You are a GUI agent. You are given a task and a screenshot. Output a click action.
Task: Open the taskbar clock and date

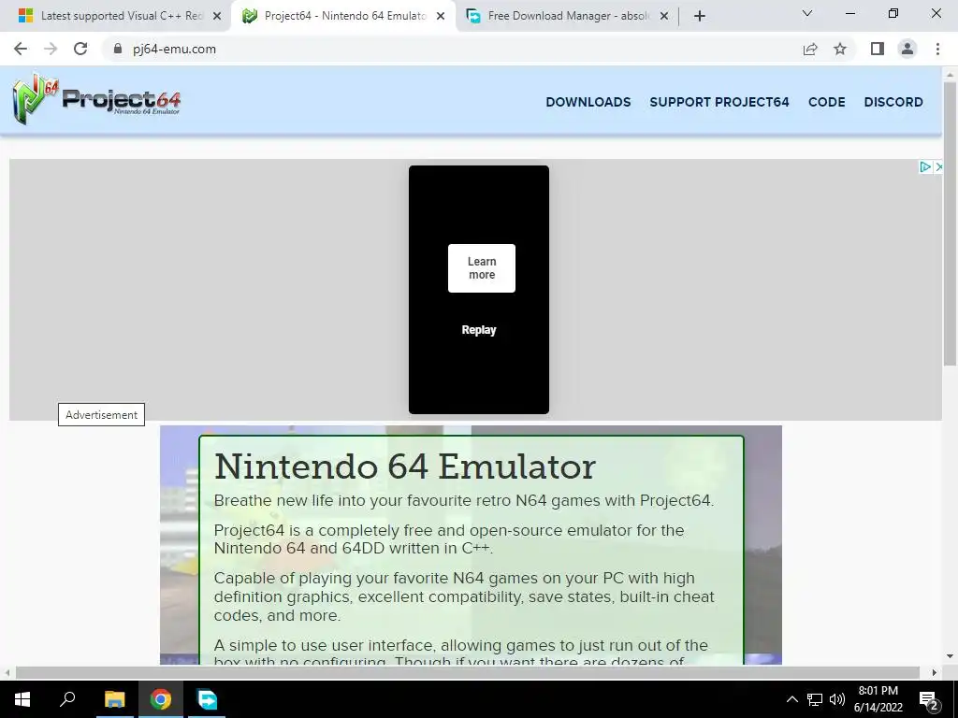click(x=878, y=699)
